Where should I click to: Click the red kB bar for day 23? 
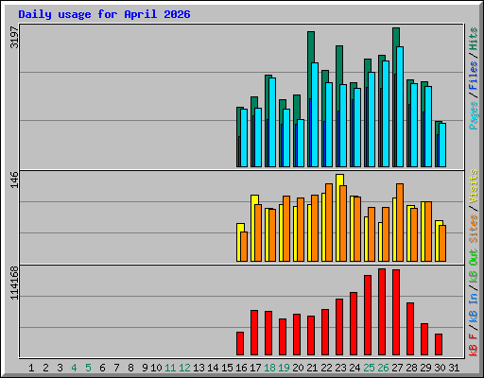pyautogui.click(x=339, y=327)
